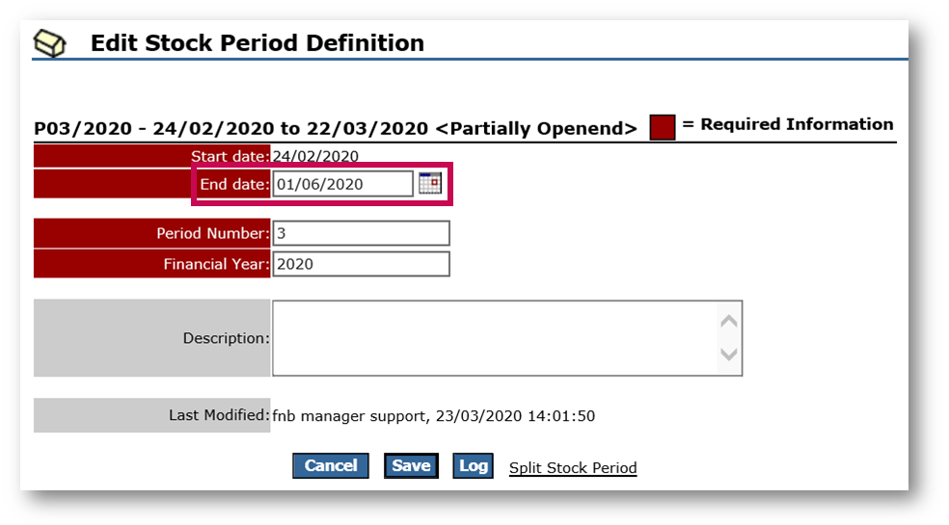This screenshot has width=949, height=525.
Task: Open the End date calendar picker
Action: [430, 183]
